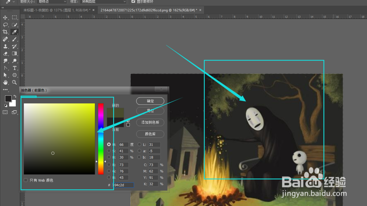The width and height of the screenshot is (367, 206).
Task: Select the Eraser tool
Action: [5, 54]
